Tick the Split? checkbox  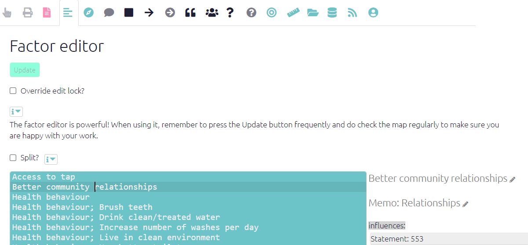(13, 158)
